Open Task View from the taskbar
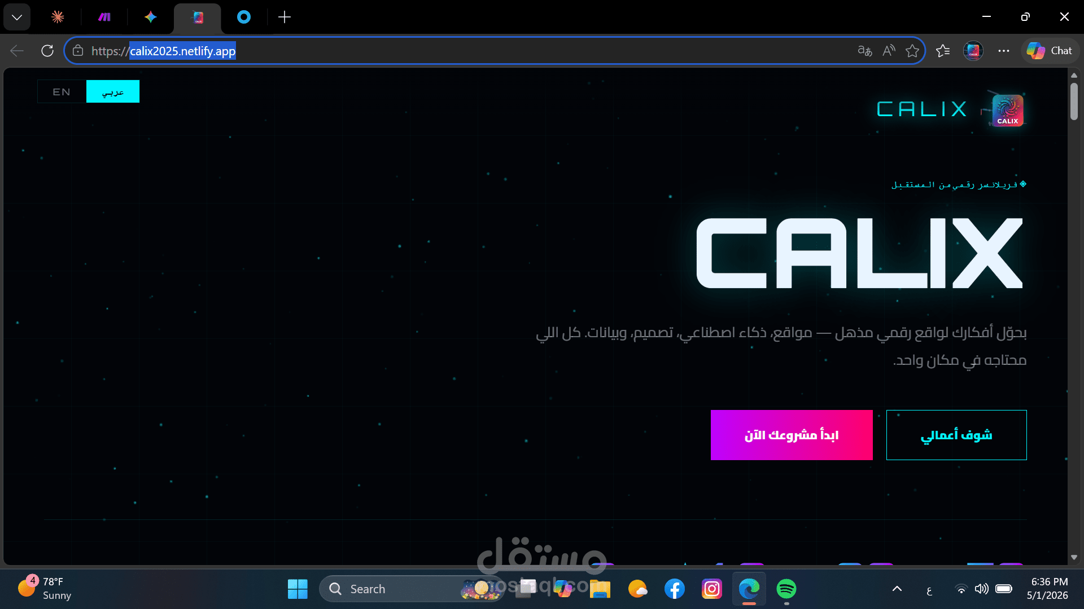 [526, 589]
